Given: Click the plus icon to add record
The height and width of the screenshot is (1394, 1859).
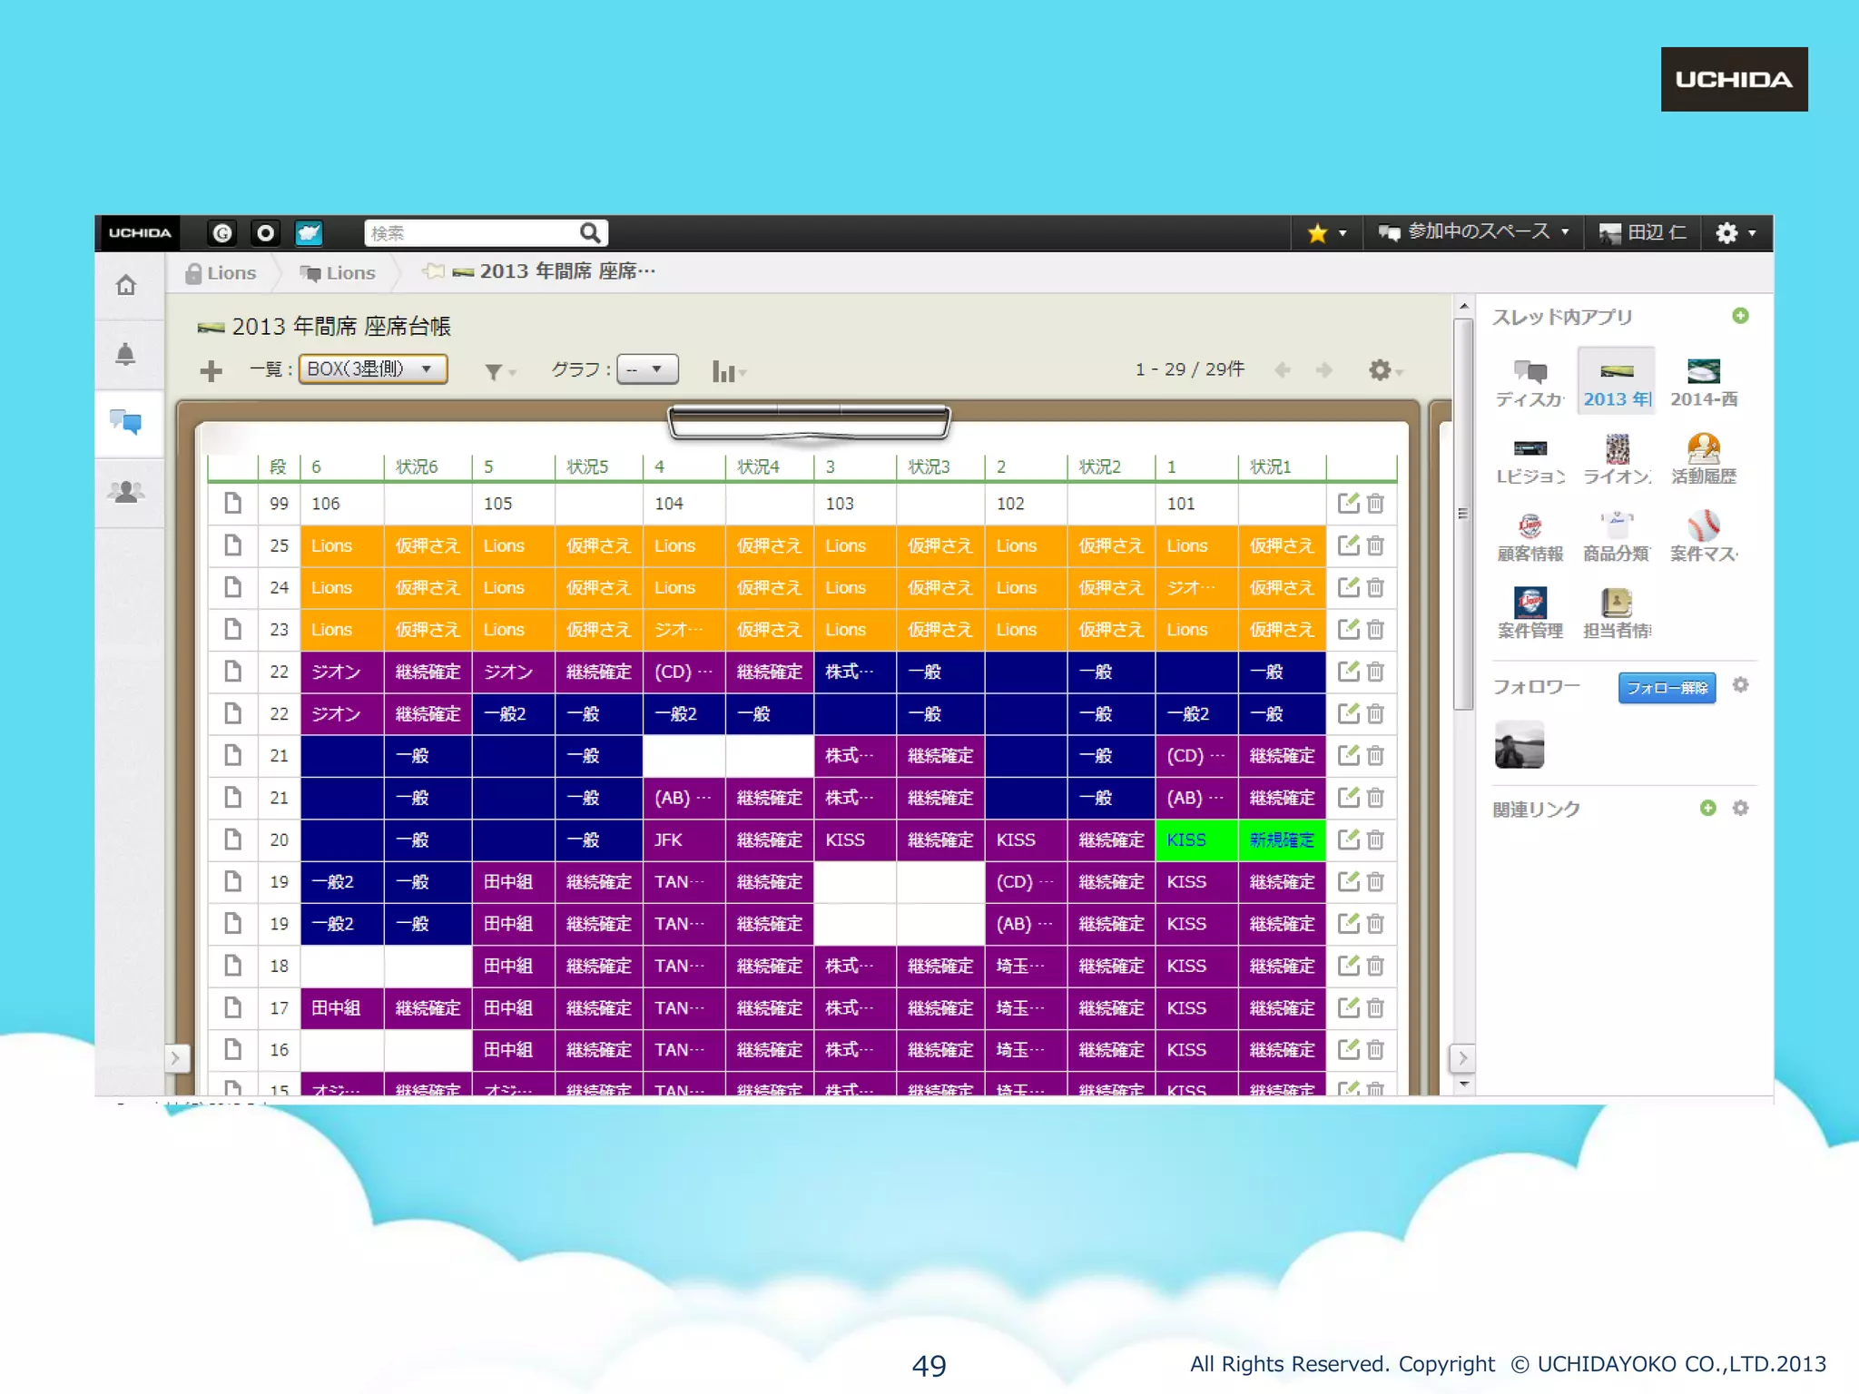Looking at the screenshot, I should [x=211, y=370].
